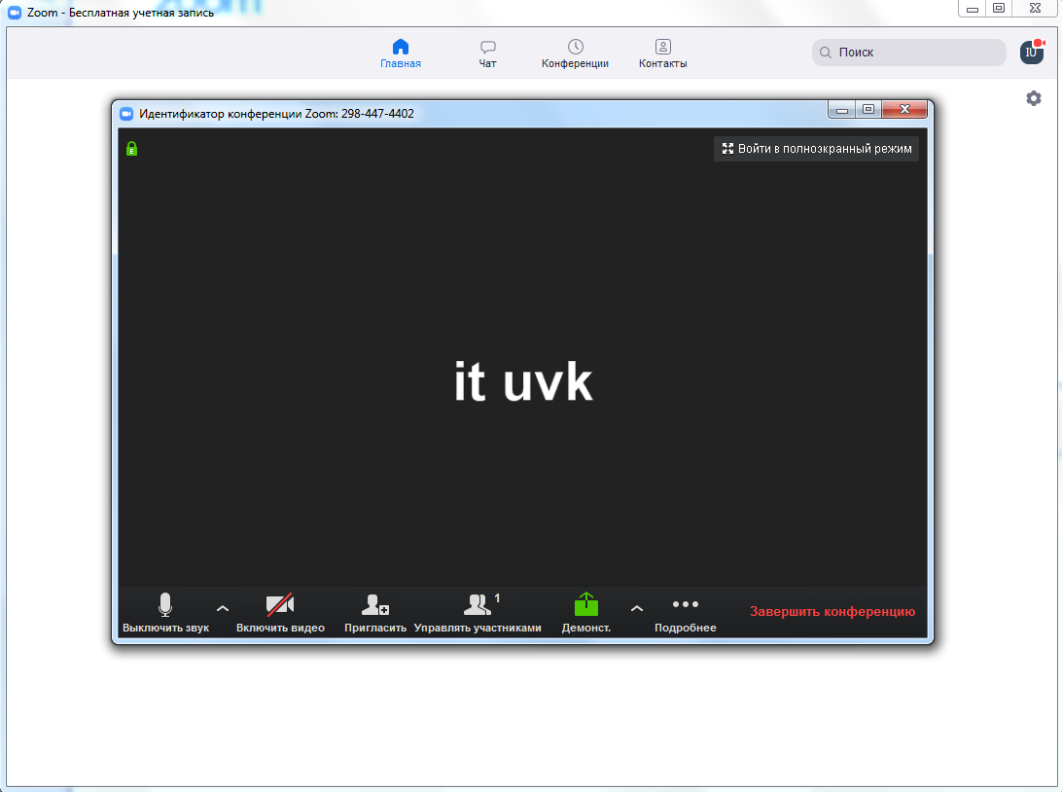Switch to the Главная tab
The width and height of the screenshot is (1062, 792).
pyautogui.click(x=401, y=54)
